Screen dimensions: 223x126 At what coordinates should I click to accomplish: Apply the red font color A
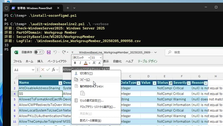(x=86, y=63)
